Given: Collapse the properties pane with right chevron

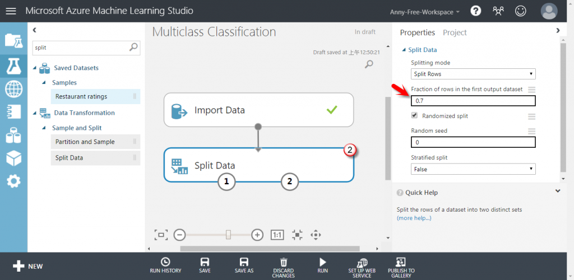Looking at the screenshot, I should click(x=558, y=30).
